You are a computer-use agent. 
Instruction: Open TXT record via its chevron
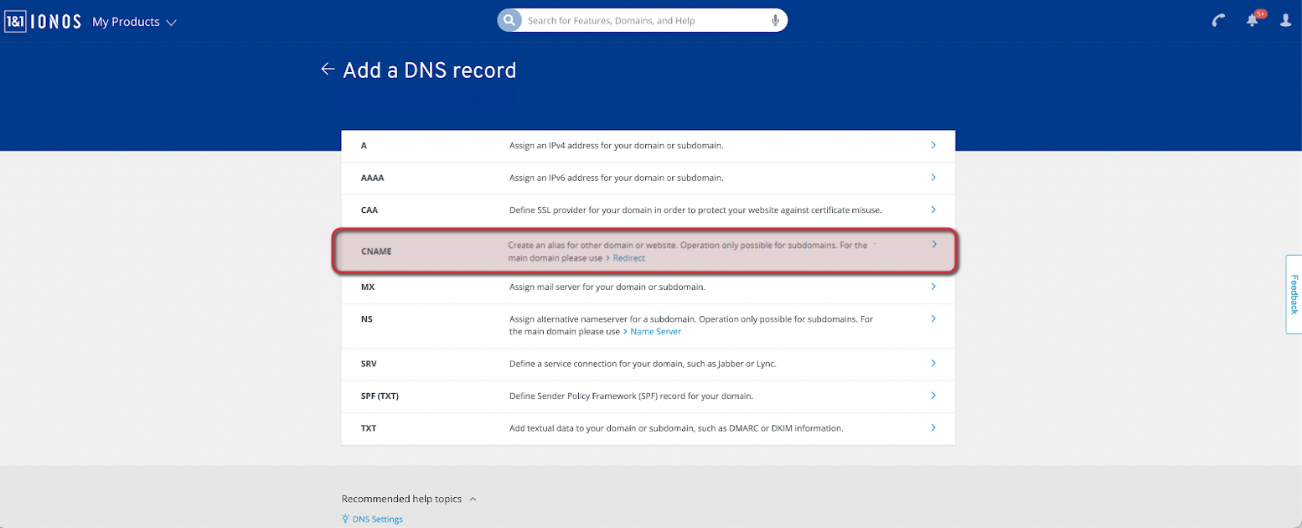click(x=933, y=428)
